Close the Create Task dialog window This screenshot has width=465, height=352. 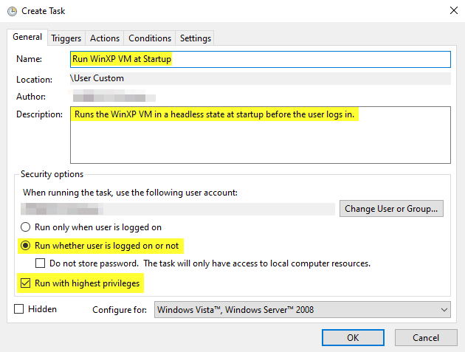(452, 10)
